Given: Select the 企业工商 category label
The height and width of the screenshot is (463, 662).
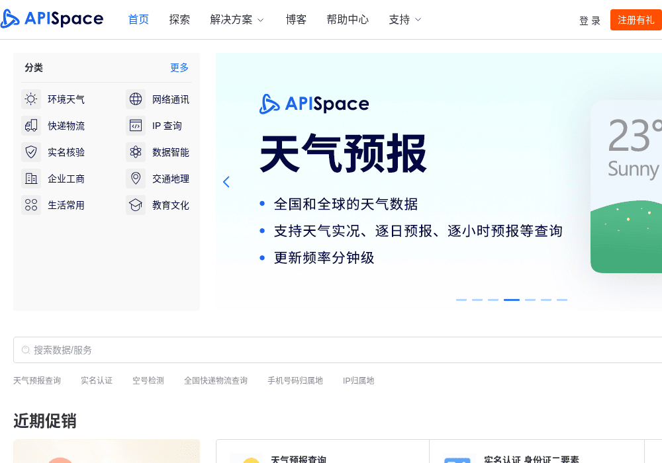Looking at the screenshot, I should tap(66, 179).
